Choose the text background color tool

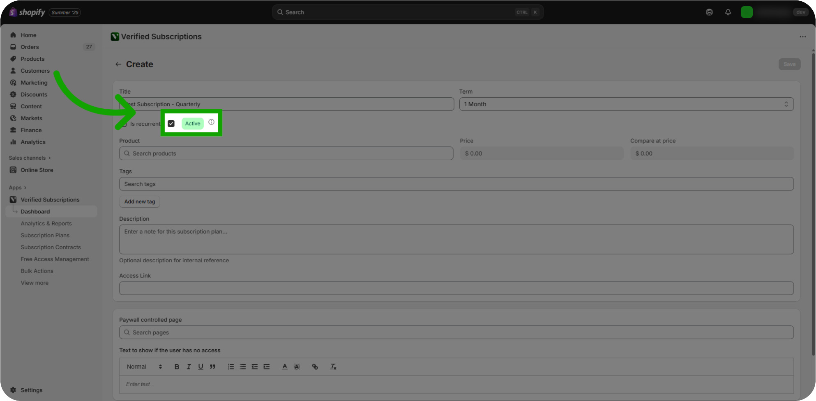tap(297, 367)
